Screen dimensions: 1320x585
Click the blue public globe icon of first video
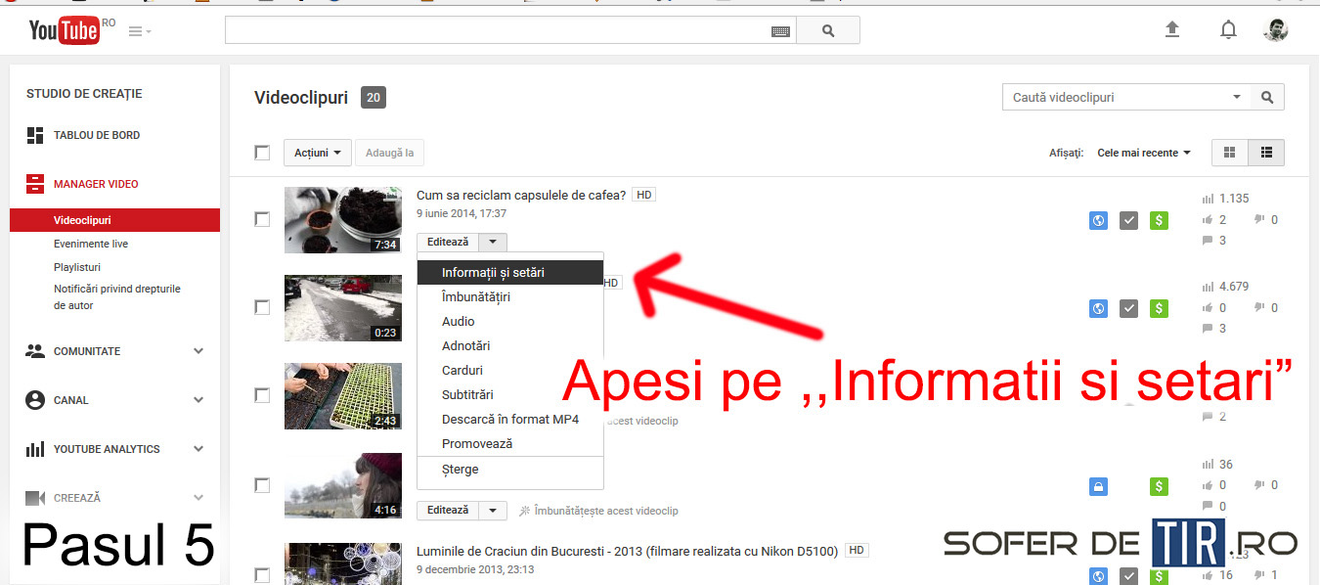[x=1098, y=221]
